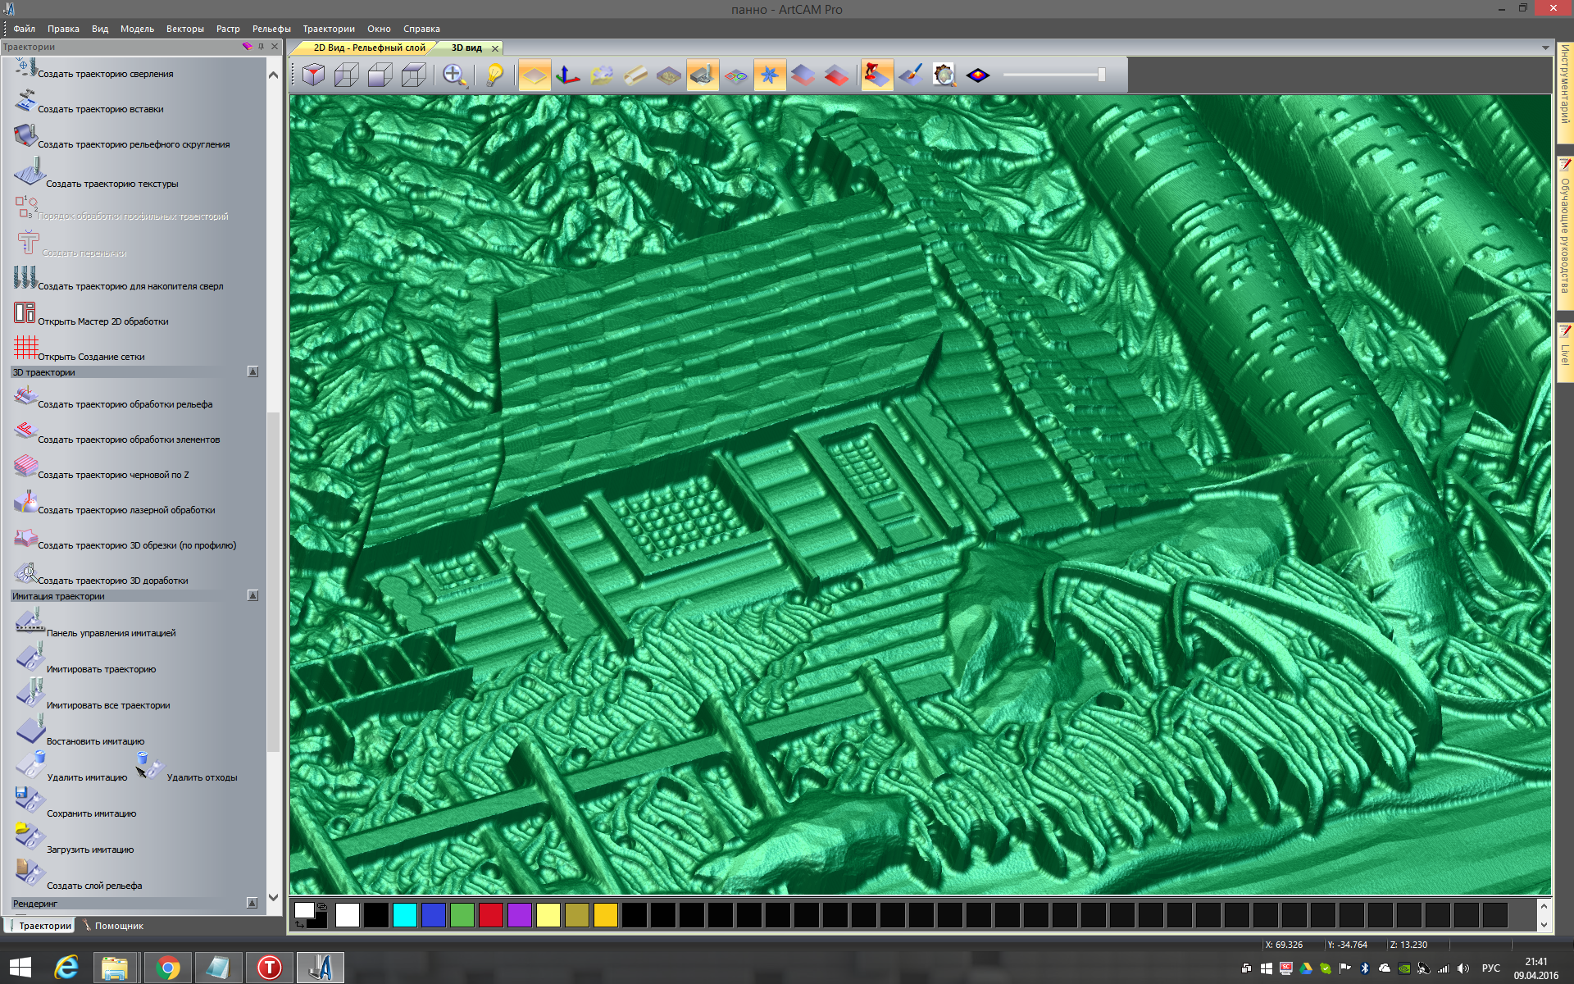
Task: Click the zoom magnifier tool
Action: (454, 75)
